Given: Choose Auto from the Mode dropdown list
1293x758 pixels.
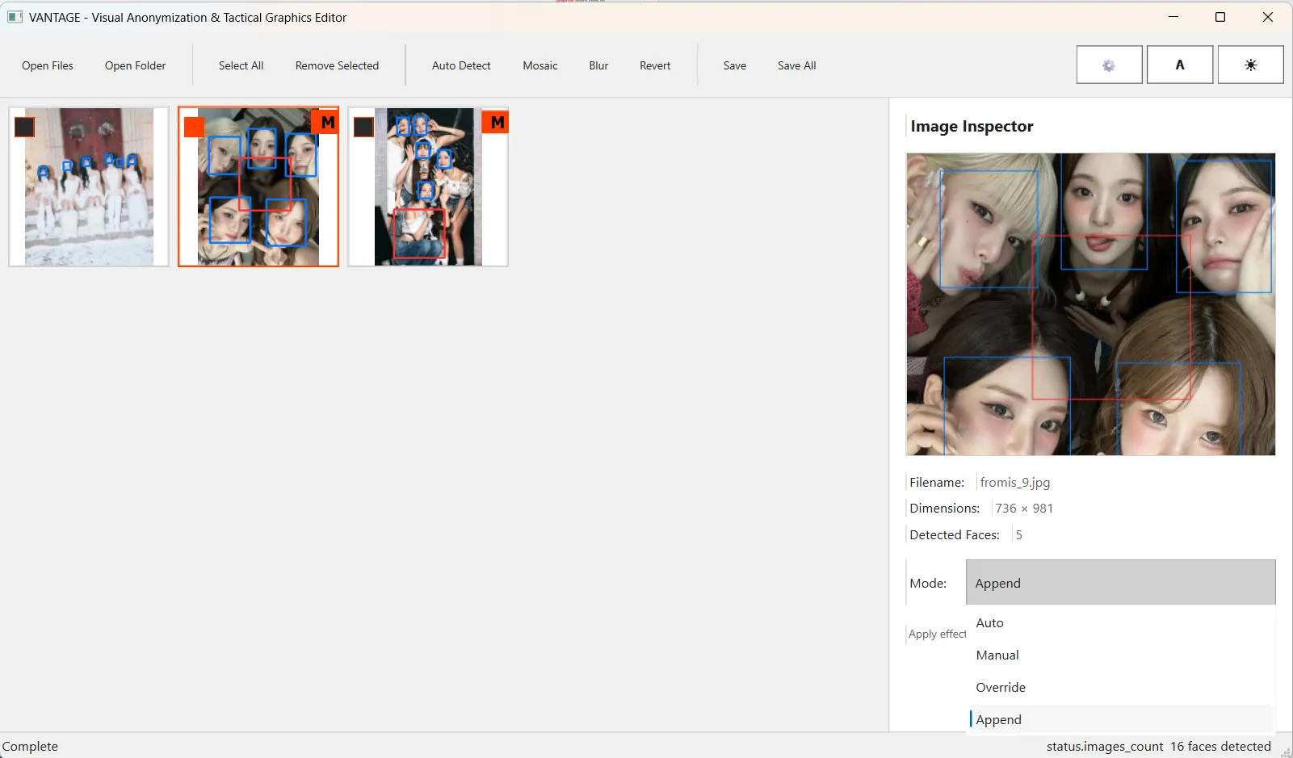Looking at the screenshot, I should [989, 623].
